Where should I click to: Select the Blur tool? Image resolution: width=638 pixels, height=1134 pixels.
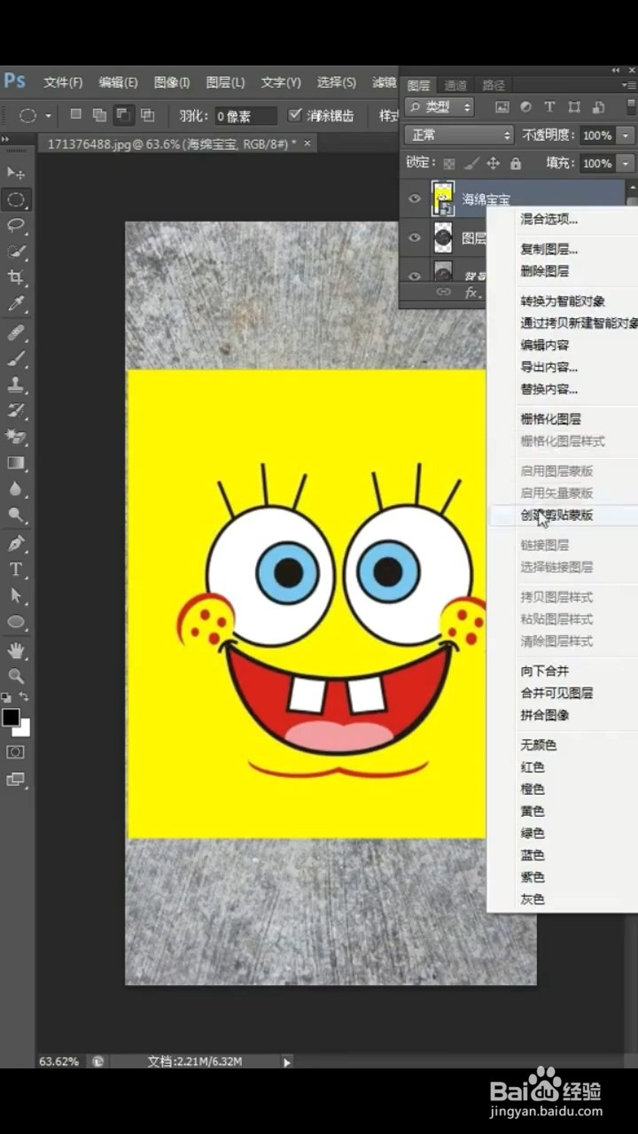point(16,488)
